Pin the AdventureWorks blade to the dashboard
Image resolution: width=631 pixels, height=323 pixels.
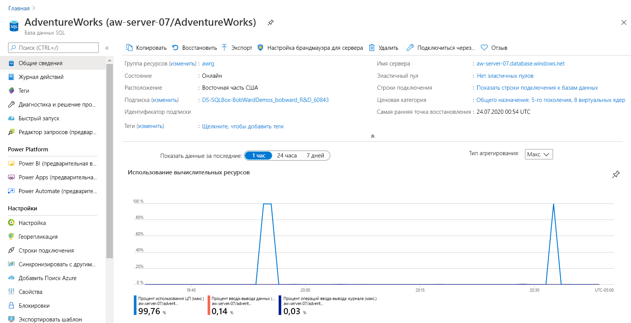(271, 22)
